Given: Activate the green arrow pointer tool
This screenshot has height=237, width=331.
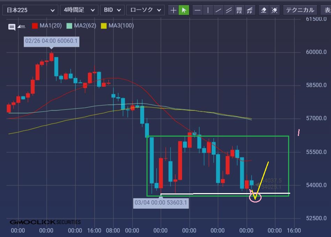Looking at the screenshot, I should pyautogui.click(x=184, y=10).
